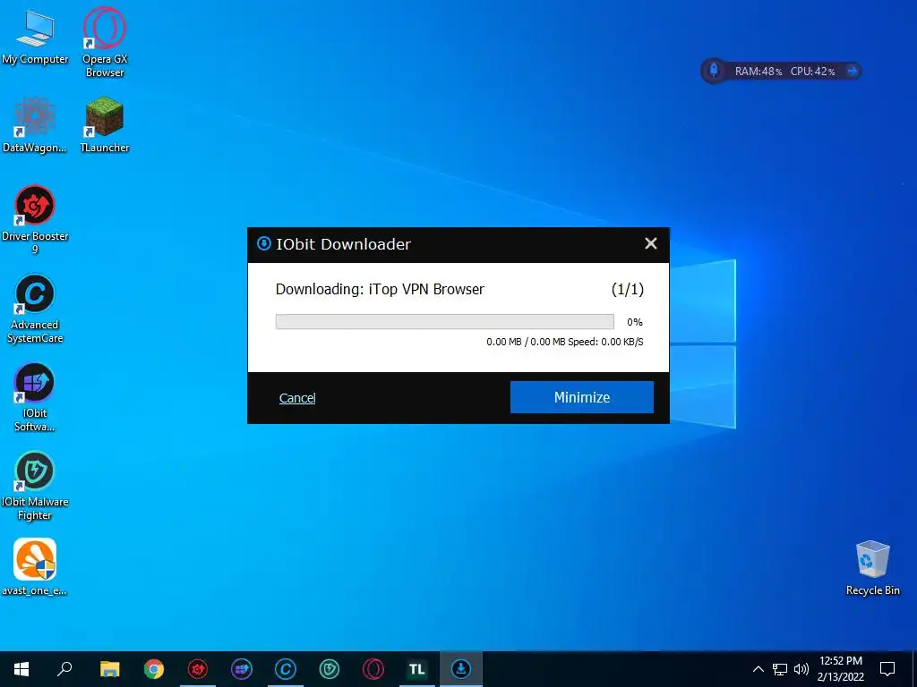Switch to Advanced SystemCare in taskbar
917x687 pixels.
pos(286,669)
